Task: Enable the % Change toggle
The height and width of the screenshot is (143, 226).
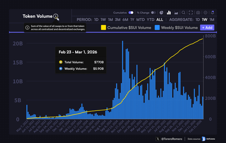Action: point(153,13)
